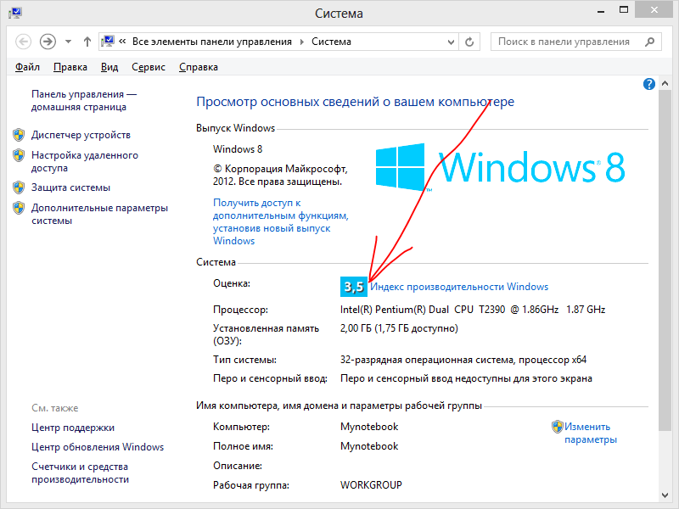679x509 pixels.
Task: Click link to get new Windows edition features
Action: (x=281, y=221)
